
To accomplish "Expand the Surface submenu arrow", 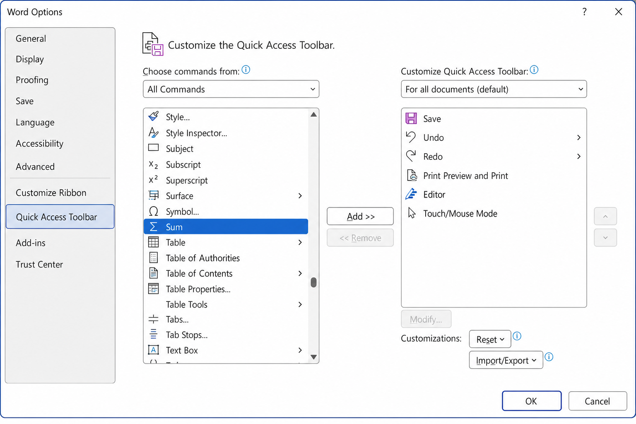I will click(300, 195).
